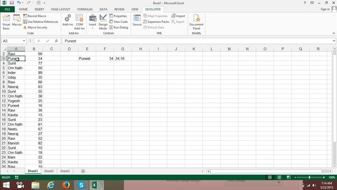
Task: Select cell E3 containing Puneet
Action: tap(87, 59)
